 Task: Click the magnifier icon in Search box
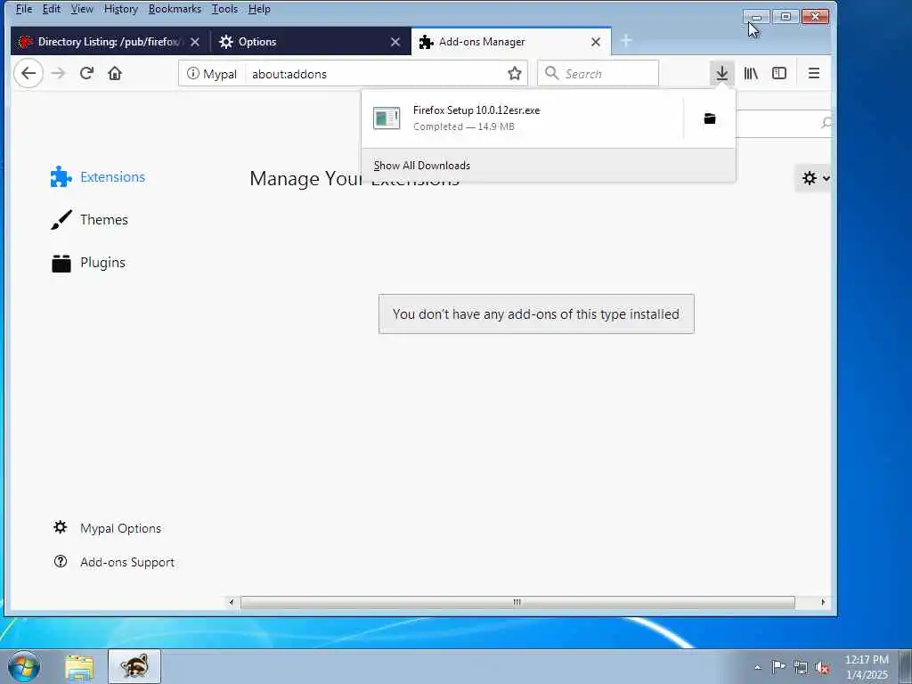click(x=552, y=73)
